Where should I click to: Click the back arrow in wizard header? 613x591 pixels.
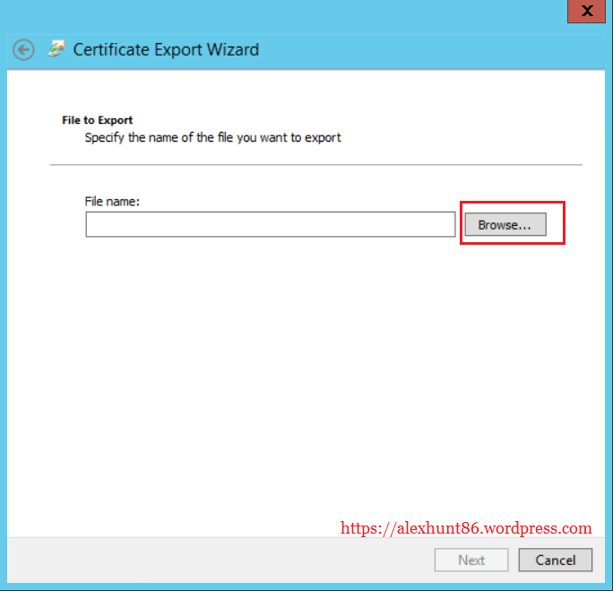click(x=23, y=50)
